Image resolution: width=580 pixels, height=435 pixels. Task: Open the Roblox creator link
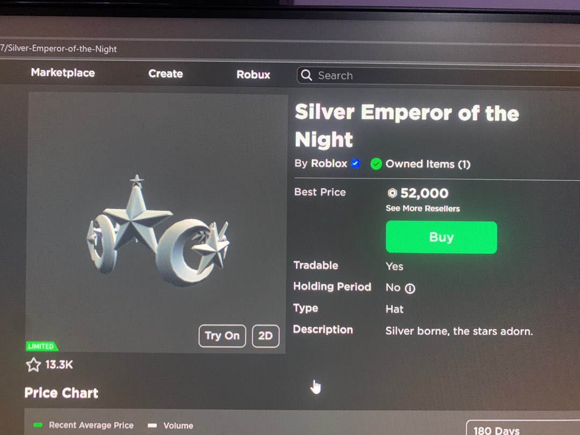click(x=329, y=163)
